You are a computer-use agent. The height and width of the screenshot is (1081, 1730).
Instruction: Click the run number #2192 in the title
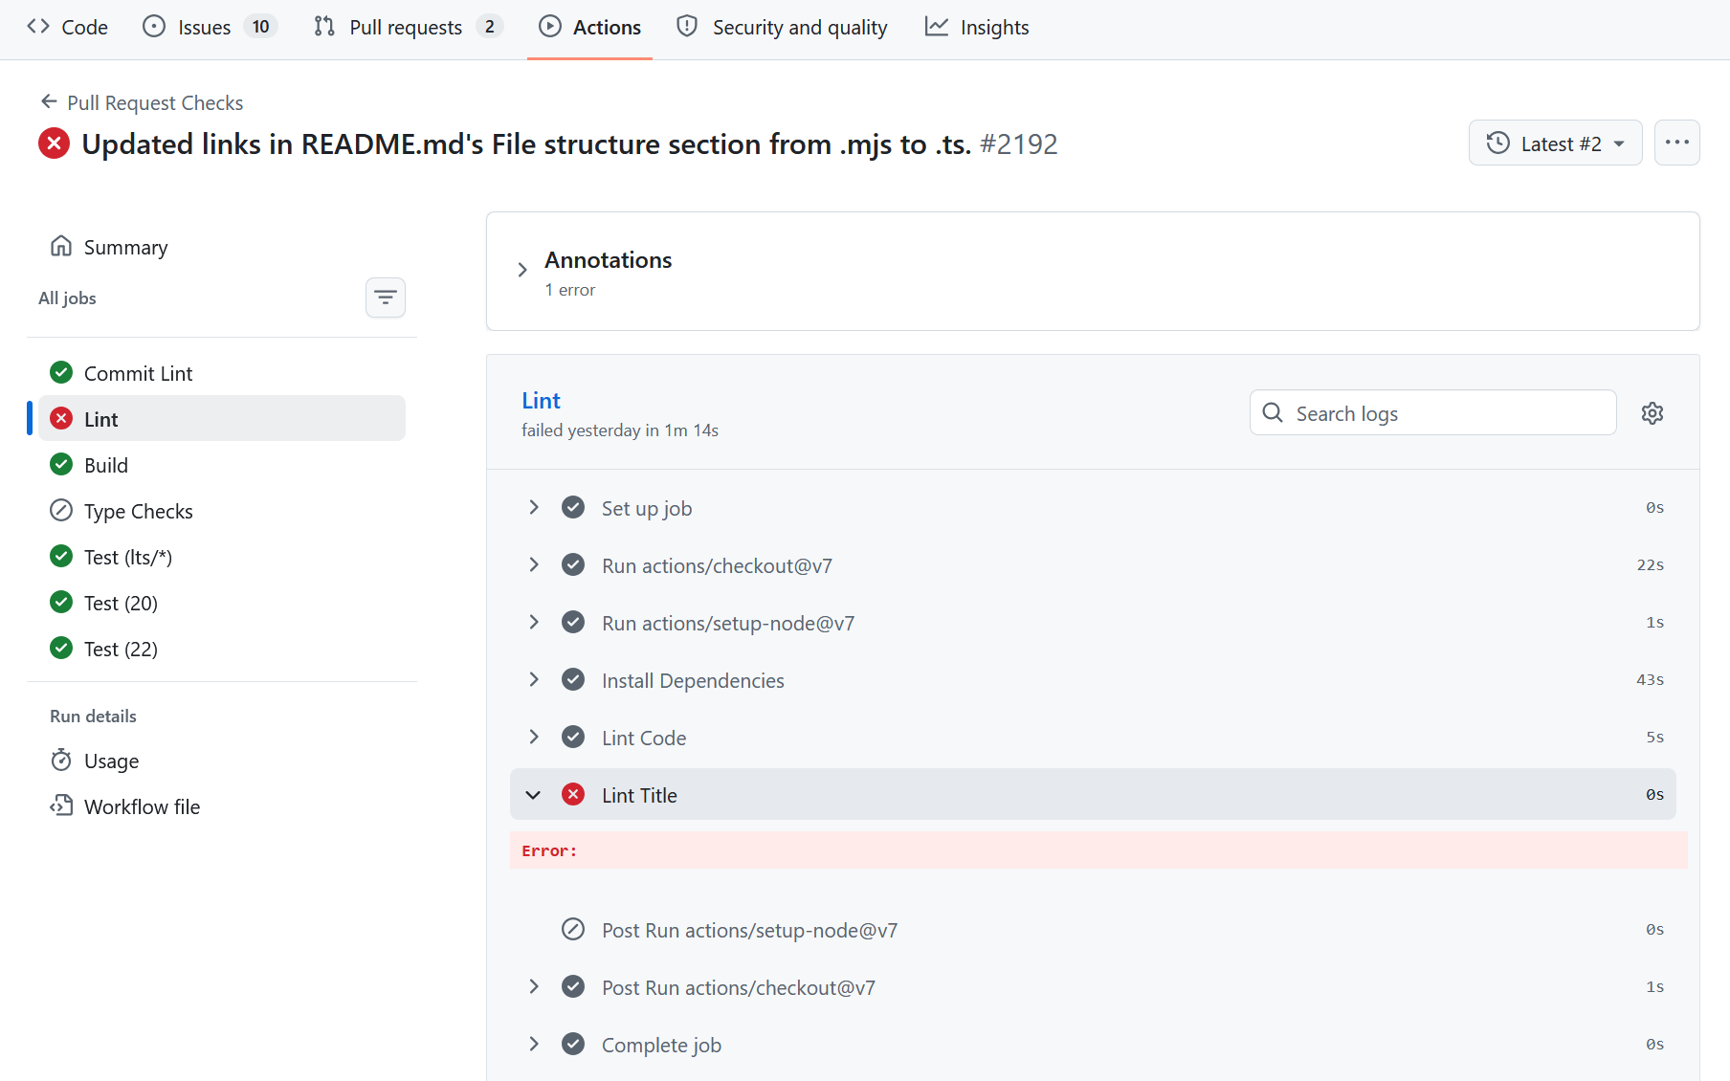coord(1018,143)
